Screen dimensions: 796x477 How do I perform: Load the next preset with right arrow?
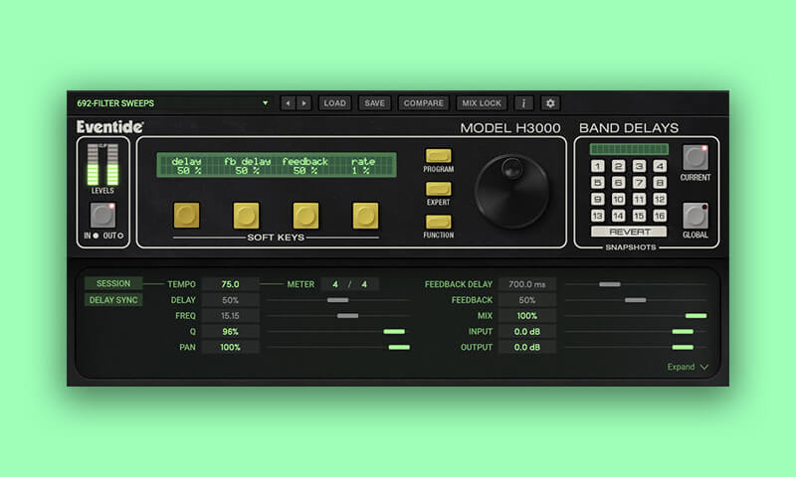[x=303, y=103]
